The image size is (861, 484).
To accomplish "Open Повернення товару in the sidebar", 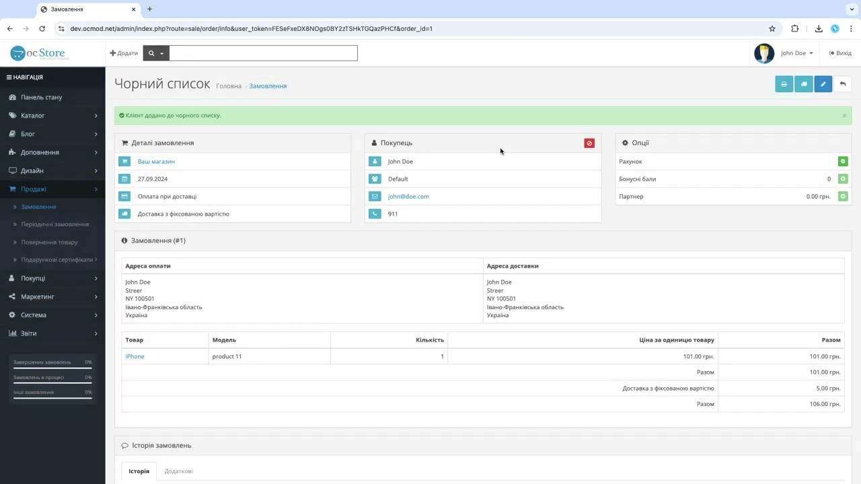I will coord(49,242).
